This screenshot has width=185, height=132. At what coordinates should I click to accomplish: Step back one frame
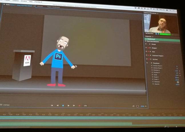pos(58,105)
